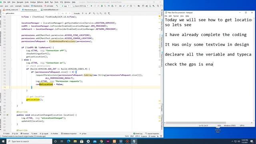
Task: Click "I have already complete the coding" in Notepad
Action: click(206, 35)
